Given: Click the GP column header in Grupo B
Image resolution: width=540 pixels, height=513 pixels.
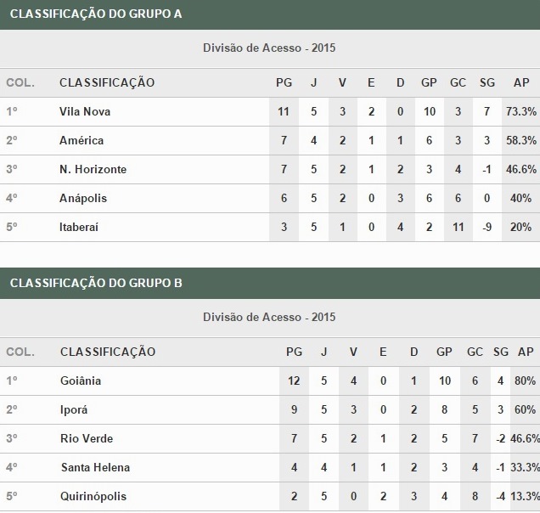Looking at the screenshot, I should point(444,352).
